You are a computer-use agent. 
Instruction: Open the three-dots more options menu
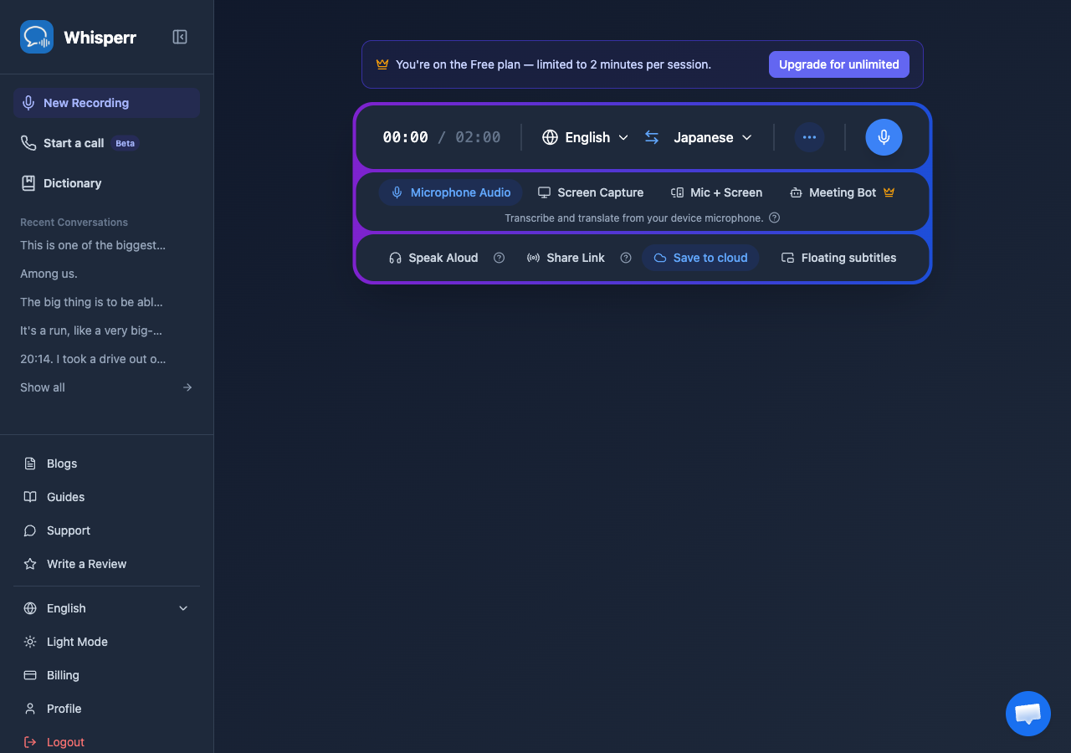tap(809, 137)
